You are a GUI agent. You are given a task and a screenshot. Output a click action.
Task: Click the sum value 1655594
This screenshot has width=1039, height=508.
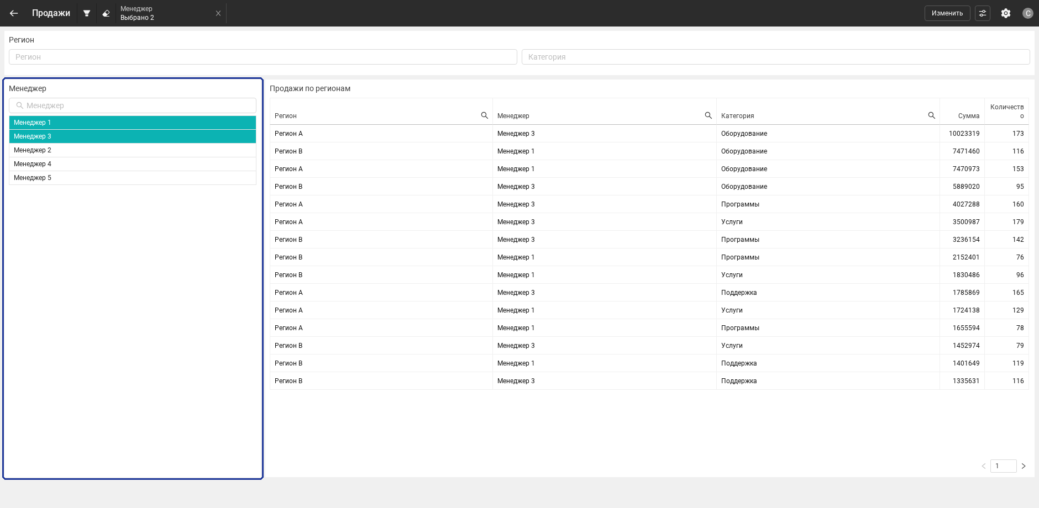(966, 328)
